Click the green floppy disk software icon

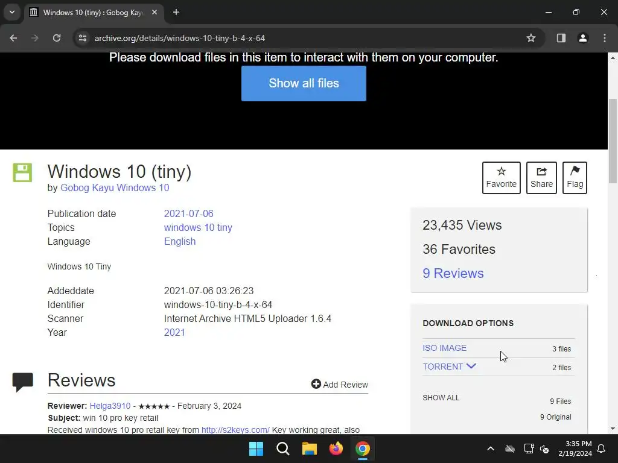point(22,172)
